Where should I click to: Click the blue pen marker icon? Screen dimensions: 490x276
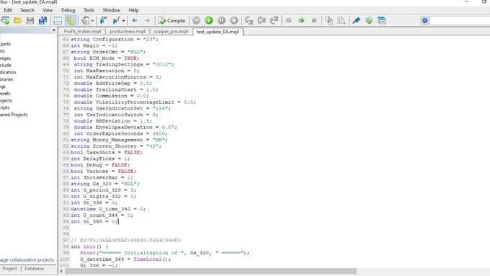[356, 21]
